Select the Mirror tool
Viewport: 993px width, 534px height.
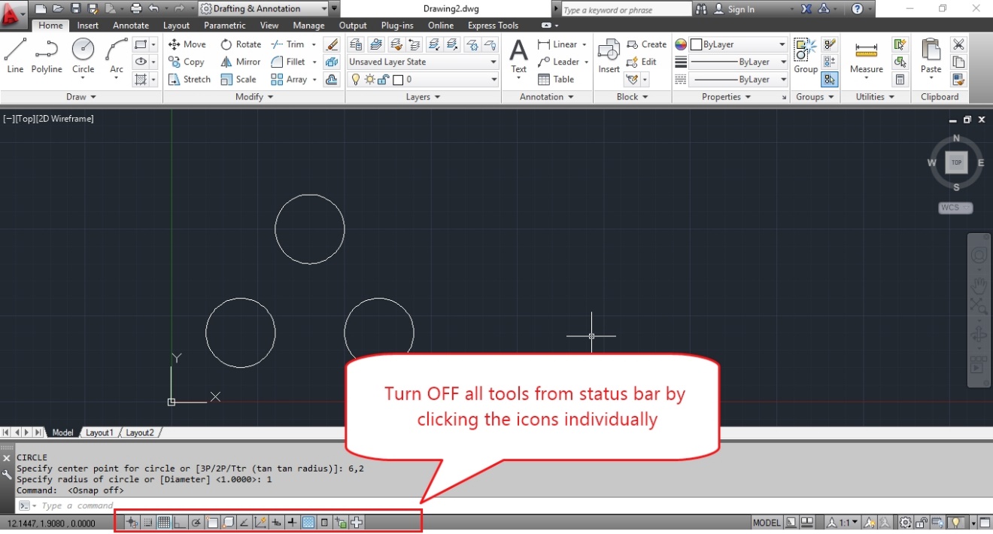tap(239, 62)
